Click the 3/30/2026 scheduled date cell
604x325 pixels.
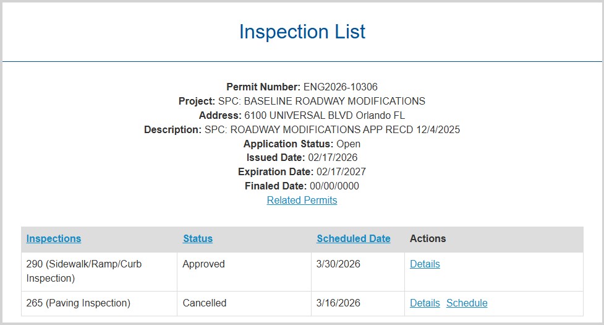tap(338, 264)
